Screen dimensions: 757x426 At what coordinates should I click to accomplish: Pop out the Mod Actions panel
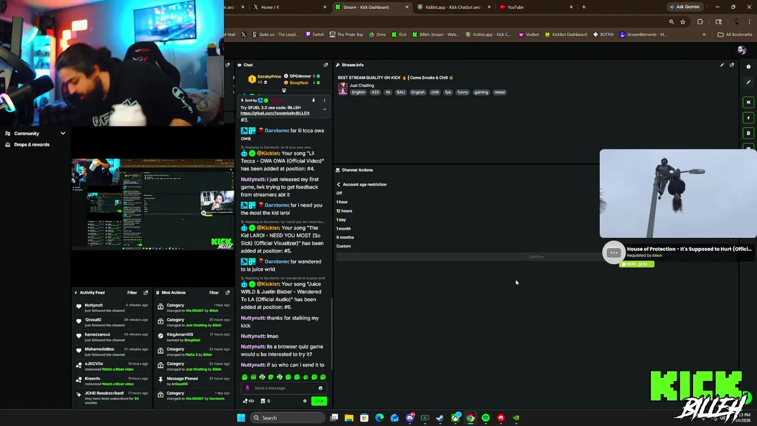pyautogui.click(x=227, y=292)
